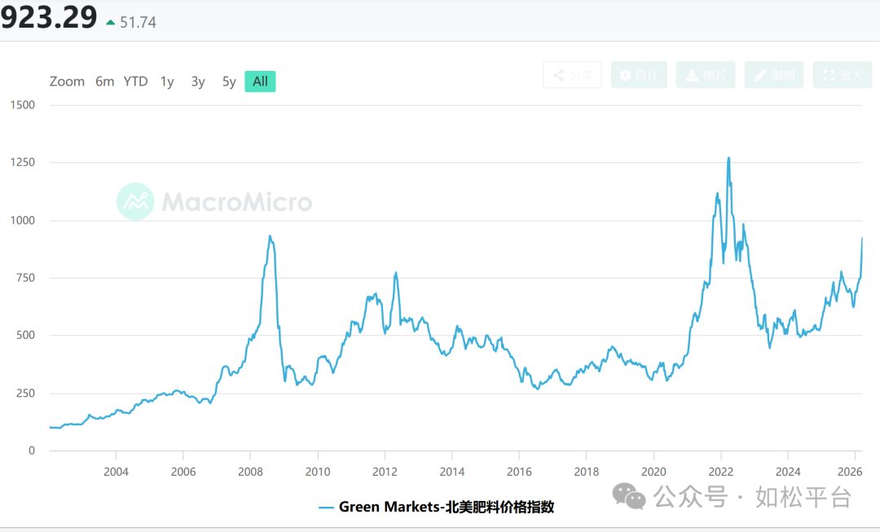Click the blue legend line swatch
This screenshot has height=532, width=880.
pyautogui.click(x=326, y=507)
